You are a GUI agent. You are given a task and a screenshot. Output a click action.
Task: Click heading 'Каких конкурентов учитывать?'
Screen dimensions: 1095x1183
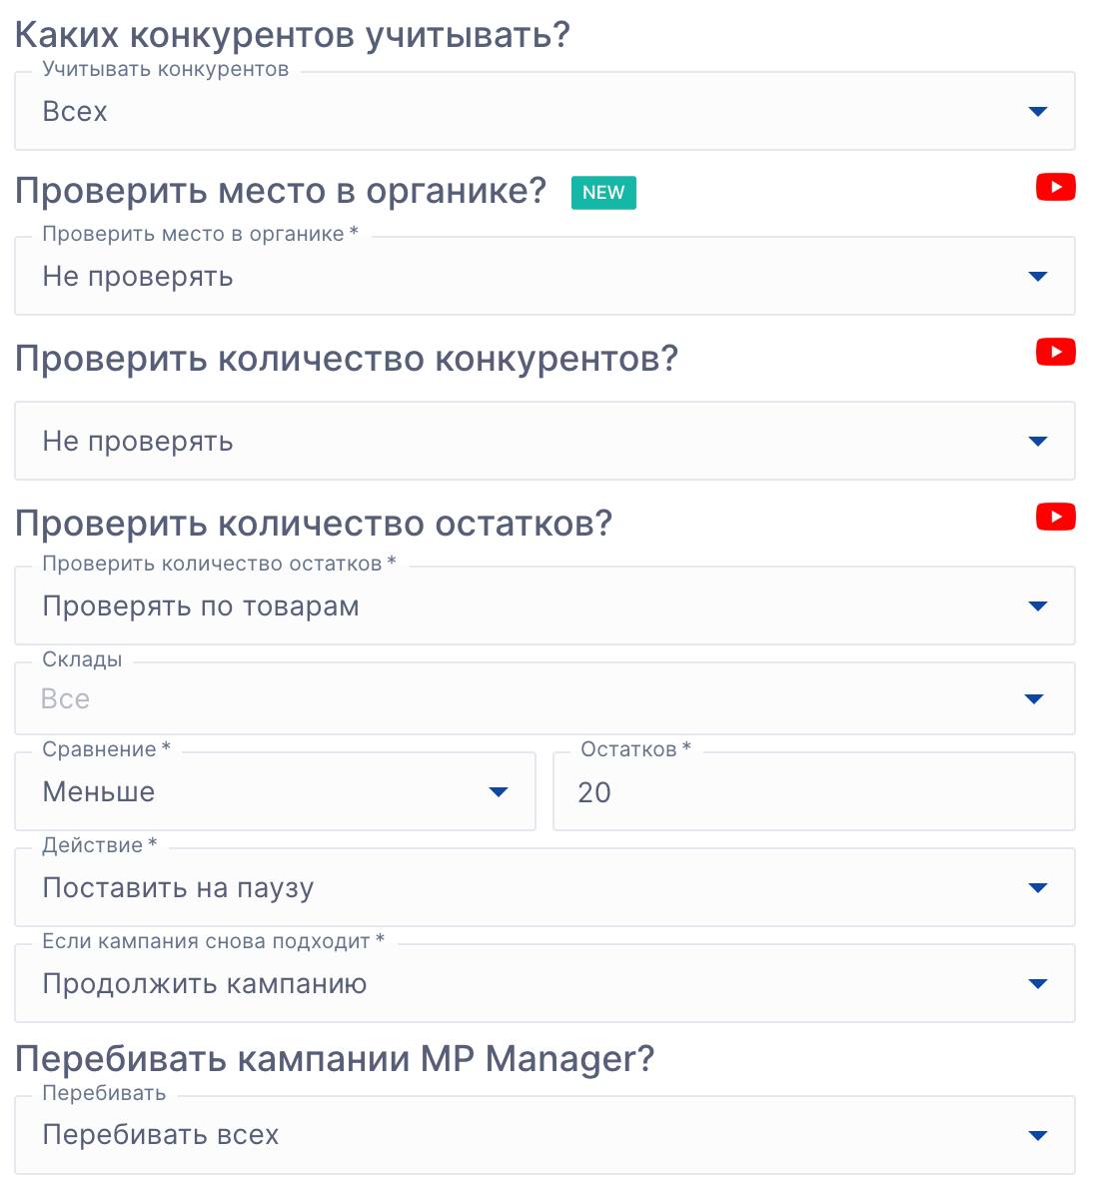tap(292, 35)
